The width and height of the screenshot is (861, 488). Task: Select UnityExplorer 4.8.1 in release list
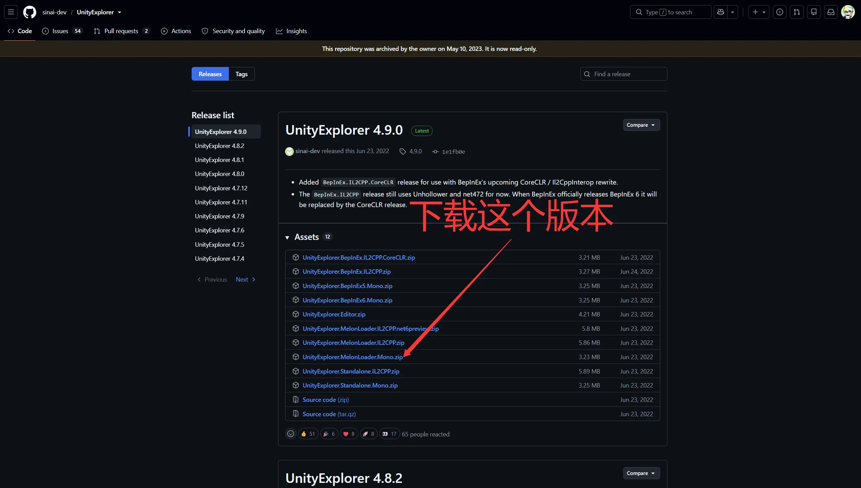click(x=226, y=160)
